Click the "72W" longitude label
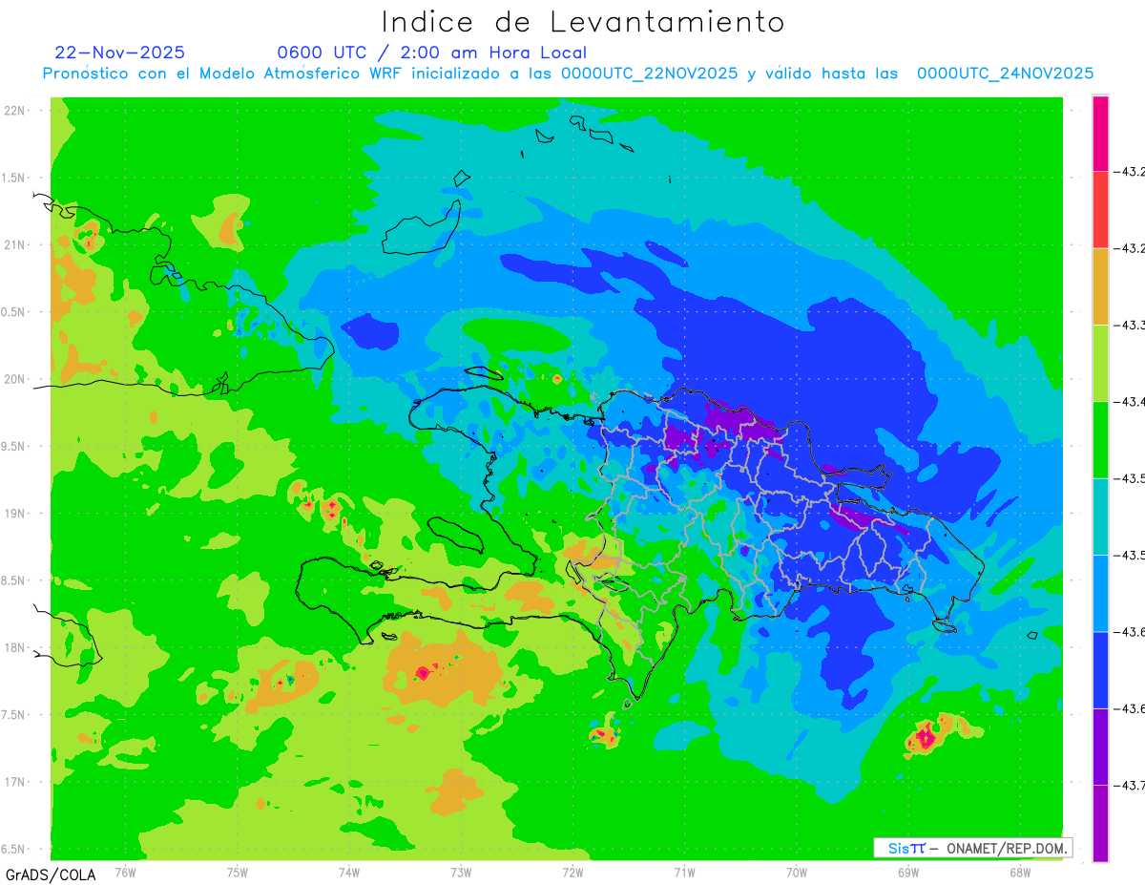Viewport: 1145px width, 885px height. tap(572, 873)
